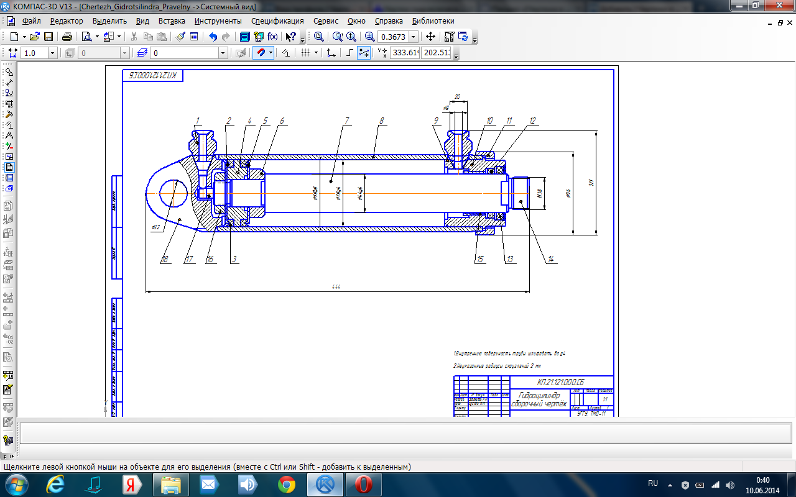Screen dimensions: 796x497
Task: Cut selection with scissors icon
Action: pos(134,37)
